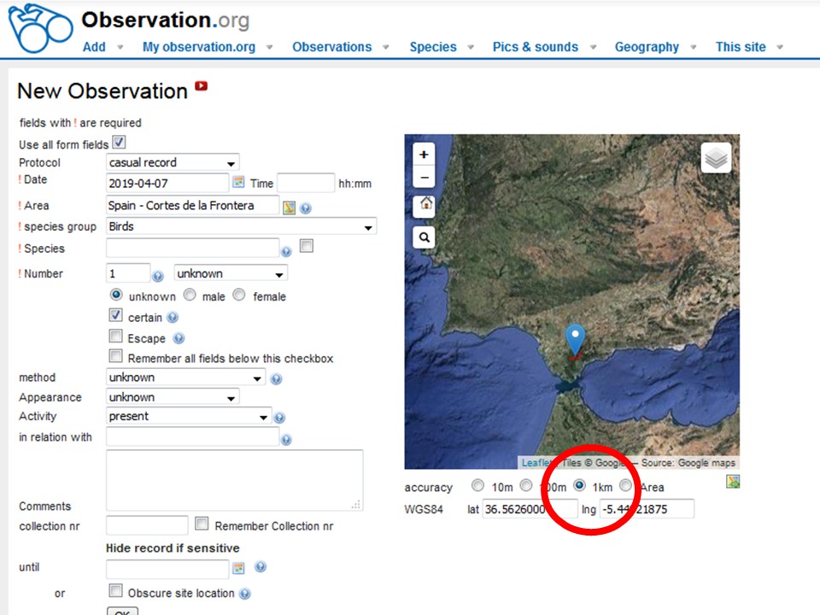
Task: Click the map zoom in button
Action: coord(425,154)
